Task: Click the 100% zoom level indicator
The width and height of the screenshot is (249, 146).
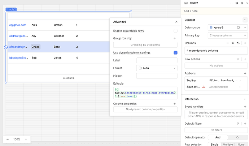Action: click(17, 139)
